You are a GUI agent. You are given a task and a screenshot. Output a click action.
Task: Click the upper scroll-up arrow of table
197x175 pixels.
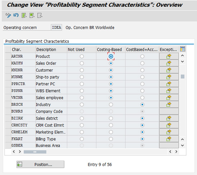[183, 56]
